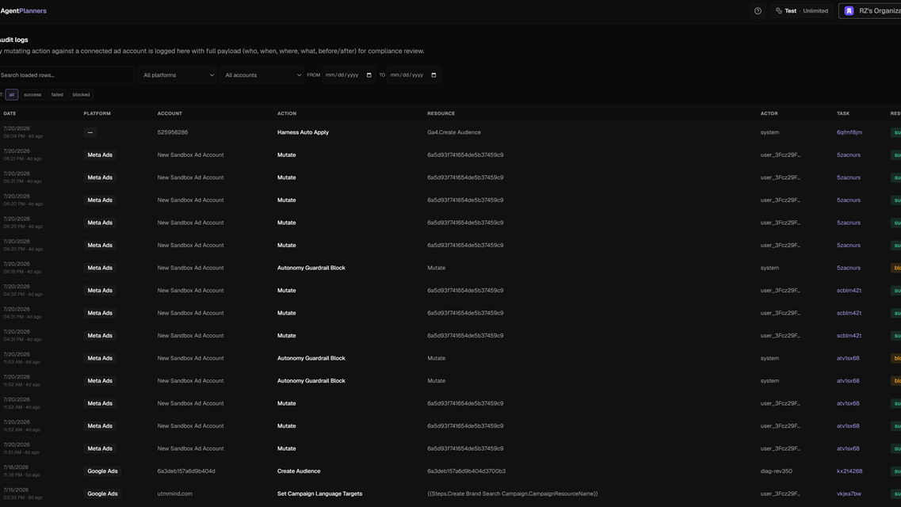Image resolution: width=901 pixels, height=507 pixels.
Task: Open task link 6qfmf8jm
Action: tap(849, 132)
